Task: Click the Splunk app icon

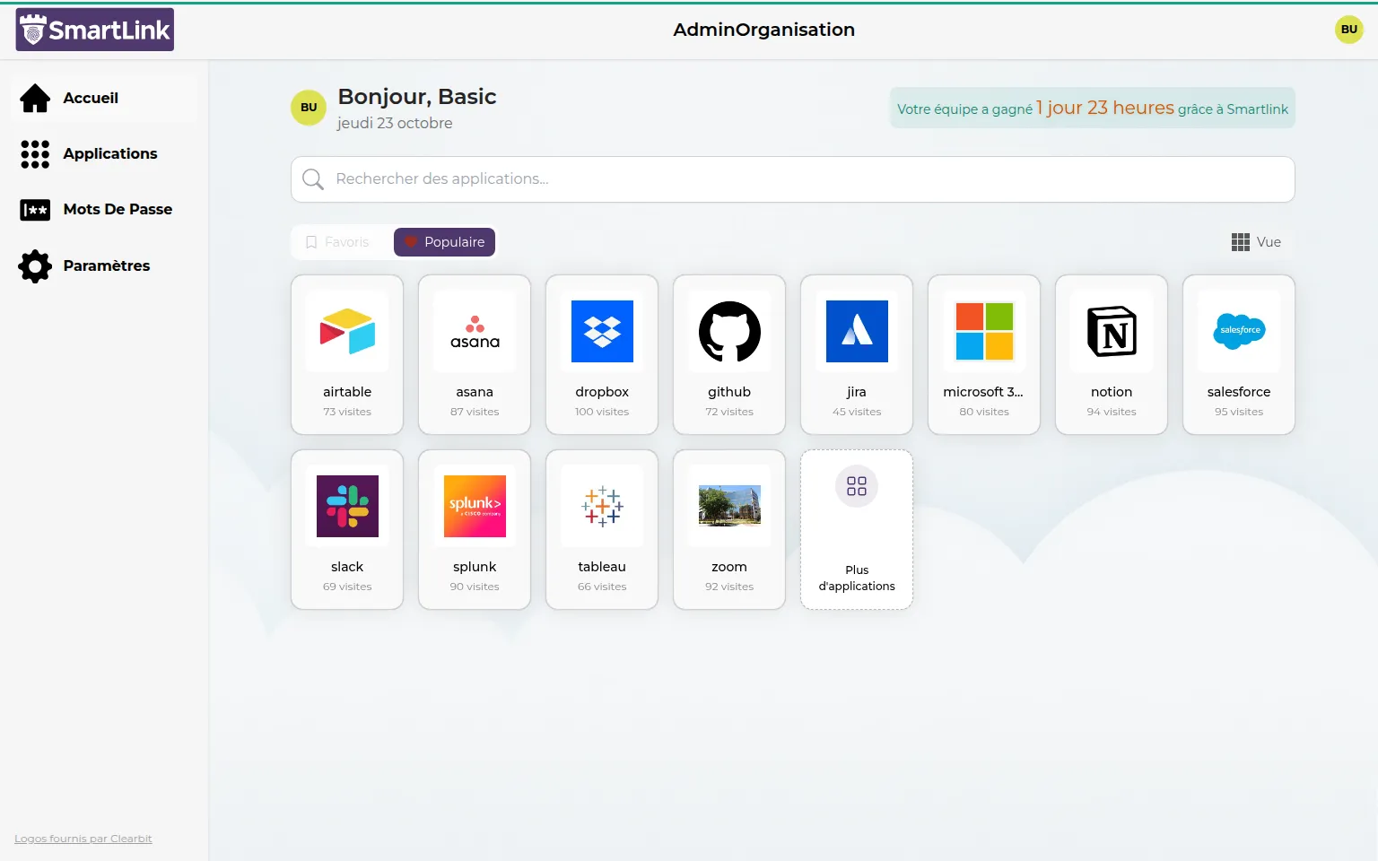Action: 475,507
